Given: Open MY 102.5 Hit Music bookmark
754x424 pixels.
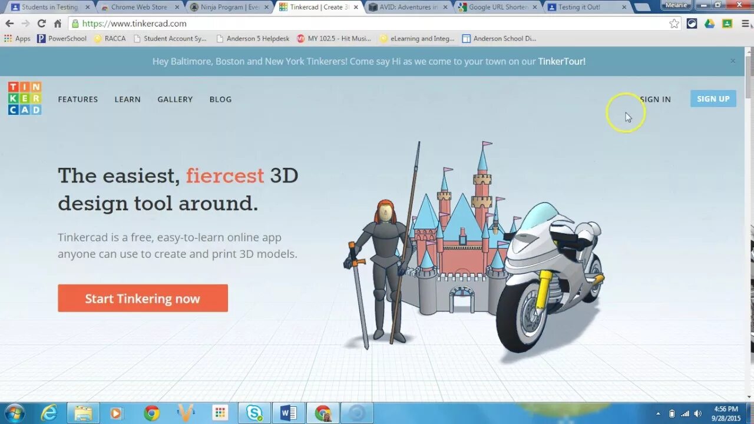Looking at the screenshot, I should pyautogui.click(x=334, y=38).
